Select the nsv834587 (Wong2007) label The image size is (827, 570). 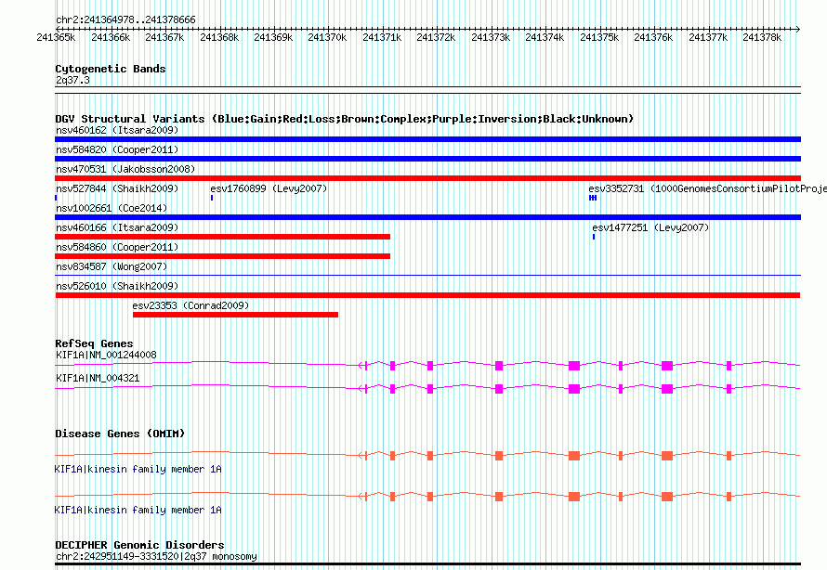click(x=112, y=266)
